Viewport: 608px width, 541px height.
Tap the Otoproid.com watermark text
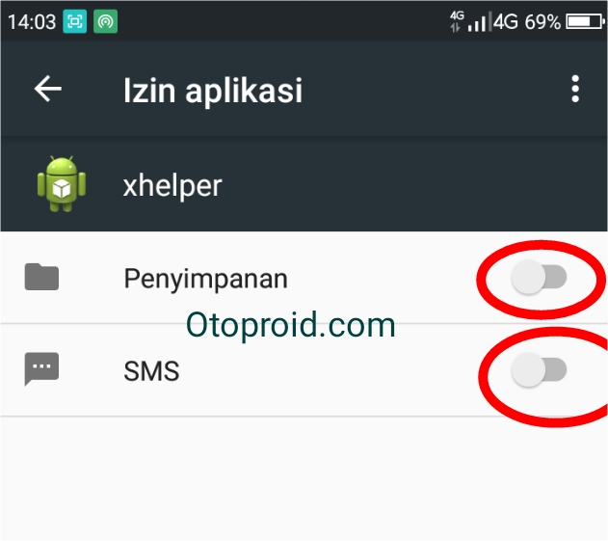click(290, 325)
